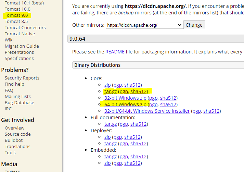Download the Core zip distribution
The image size is (244, 172).
click(107, 85)
